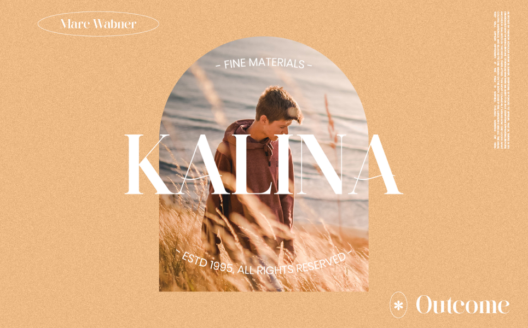Select the word MATERIALS in top caption

point(277,63)
